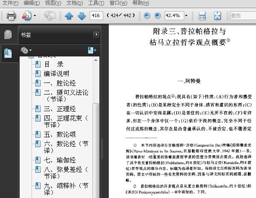Screen dimensions: 256x198
Task: Open the 文档(D) menu
Action: click(75, 3)
